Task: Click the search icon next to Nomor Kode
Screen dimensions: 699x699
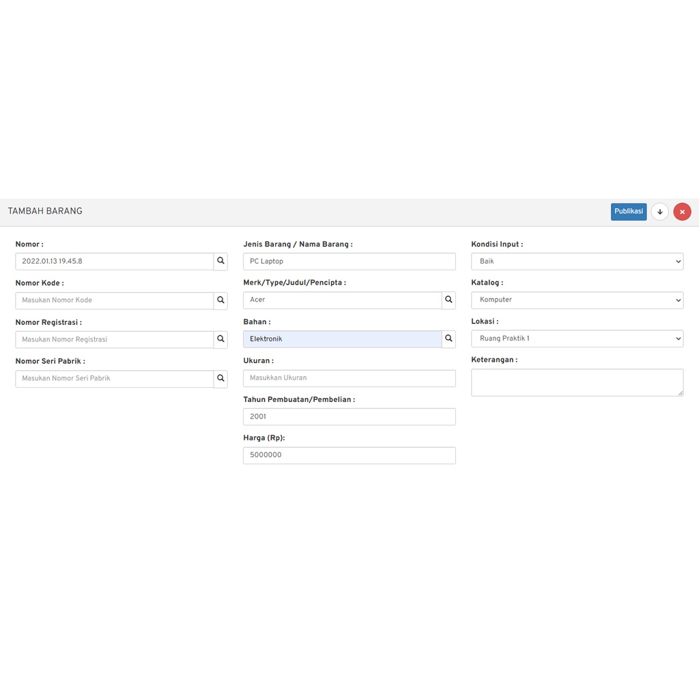Action: point(220,300)
